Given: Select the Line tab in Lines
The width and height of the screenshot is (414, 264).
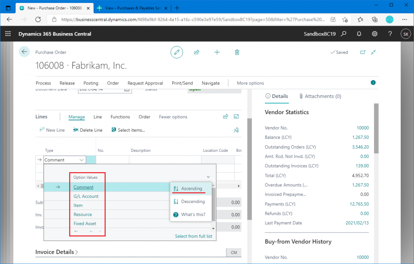Looking at the screenshot, I should click(x=98, y=117).
